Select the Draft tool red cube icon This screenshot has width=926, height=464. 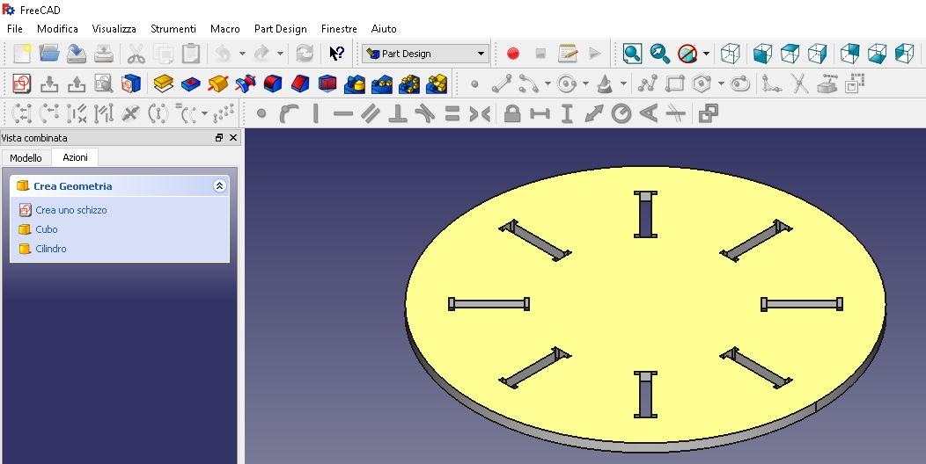point(327,83)
